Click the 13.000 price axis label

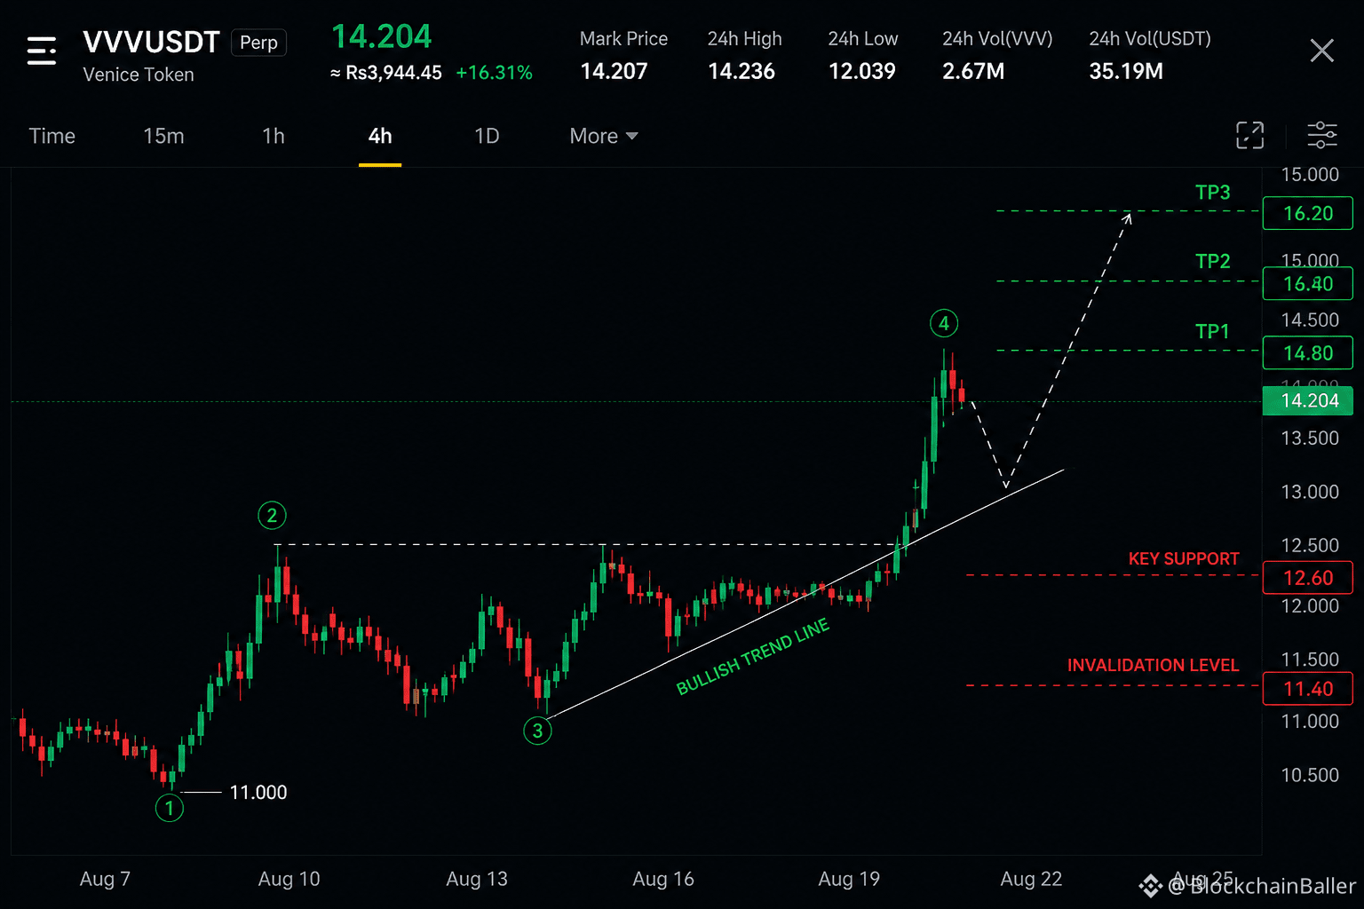point(1310,492)
